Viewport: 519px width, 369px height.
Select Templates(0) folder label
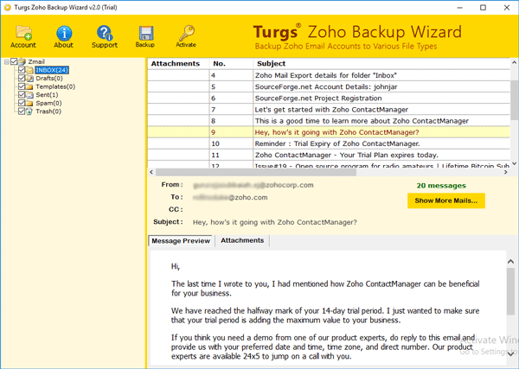[55, 86]
